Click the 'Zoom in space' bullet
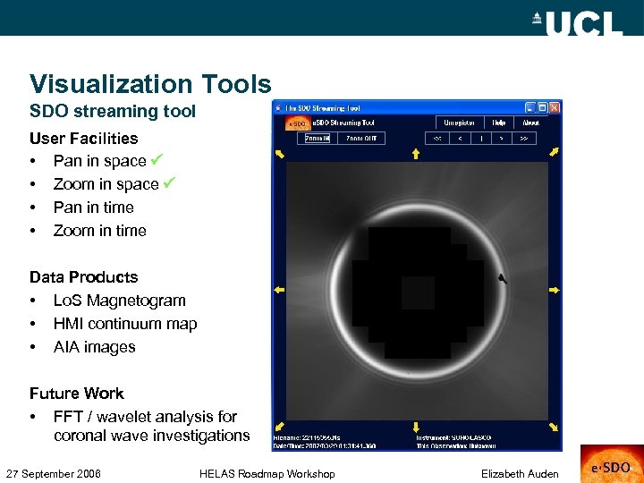The height and width of the screenshot is (483, 644). [106, 184]
